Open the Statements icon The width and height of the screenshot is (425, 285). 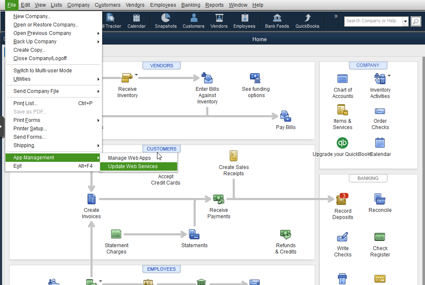pyautogui.click(x=194, y=235)
